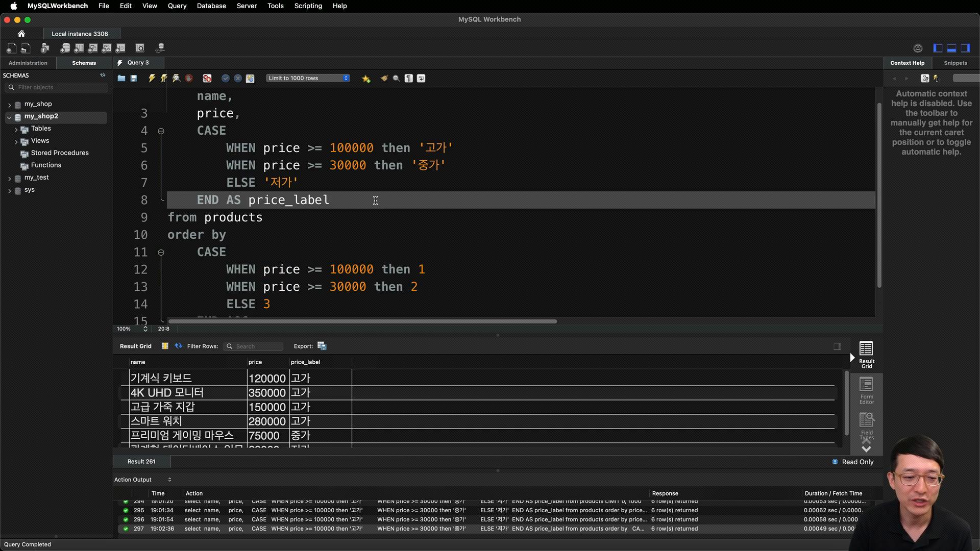Viewport: 980px width, 551px height.
Task: Create a new function icon
Action: pyautogui.click(x=120, y=48)
